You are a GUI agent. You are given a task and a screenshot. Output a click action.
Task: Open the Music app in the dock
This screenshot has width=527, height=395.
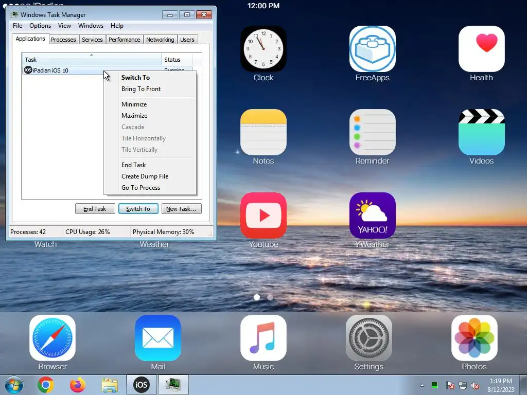[263, 337]
